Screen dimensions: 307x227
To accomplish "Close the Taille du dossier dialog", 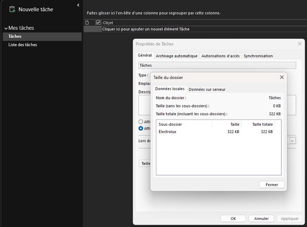I will [282, 77].
